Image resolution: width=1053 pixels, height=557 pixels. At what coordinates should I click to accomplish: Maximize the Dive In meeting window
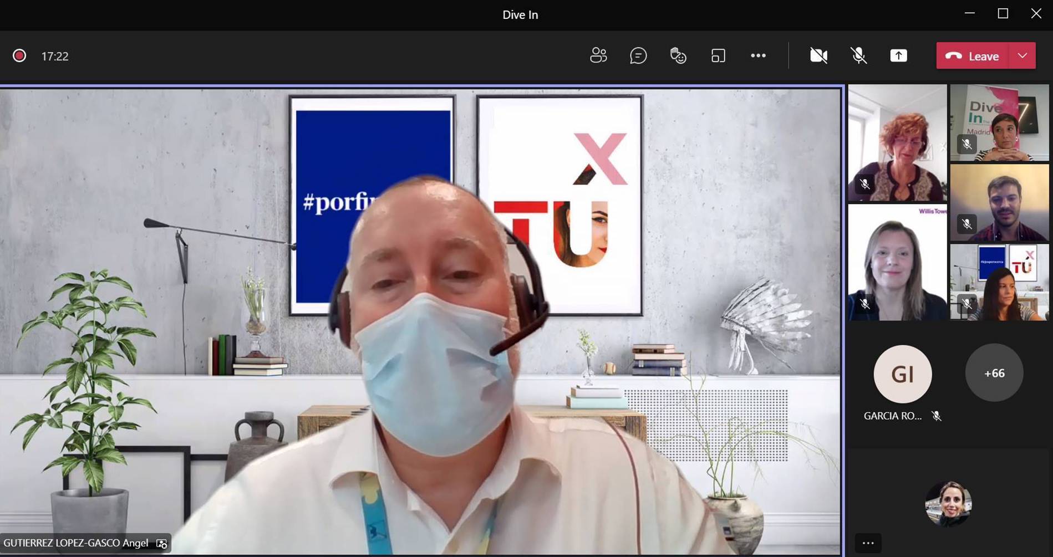pos(1003,14)
